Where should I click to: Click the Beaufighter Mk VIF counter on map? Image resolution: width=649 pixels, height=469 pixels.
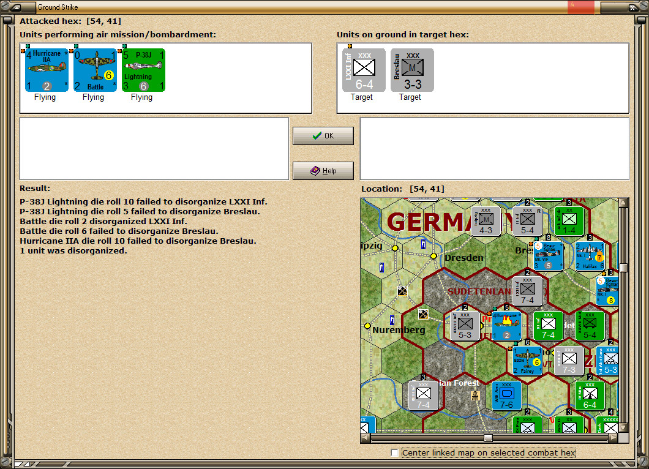click(549, 256)
